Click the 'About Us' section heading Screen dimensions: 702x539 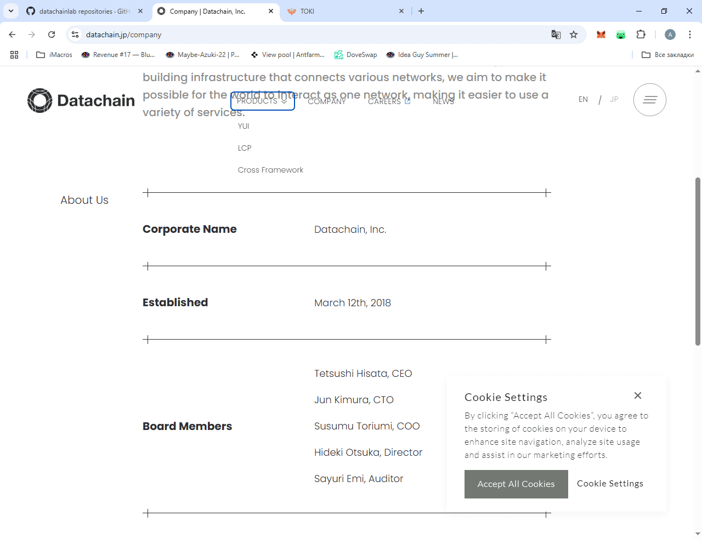[84, 200]
